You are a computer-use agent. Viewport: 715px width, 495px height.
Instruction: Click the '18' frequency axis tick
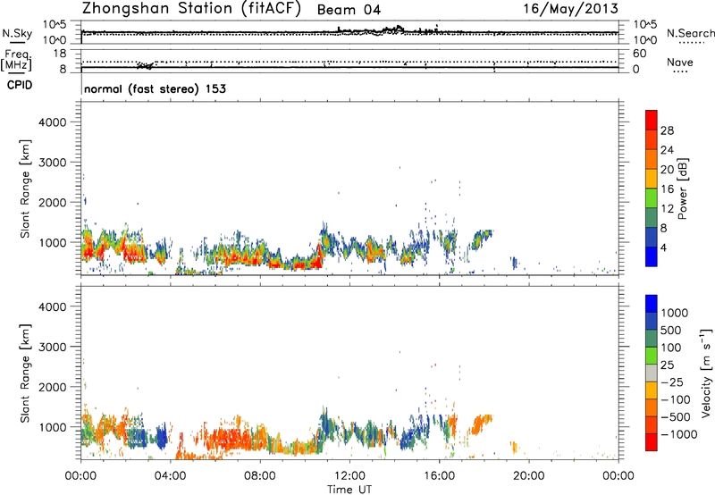click(x=60, y=54)
